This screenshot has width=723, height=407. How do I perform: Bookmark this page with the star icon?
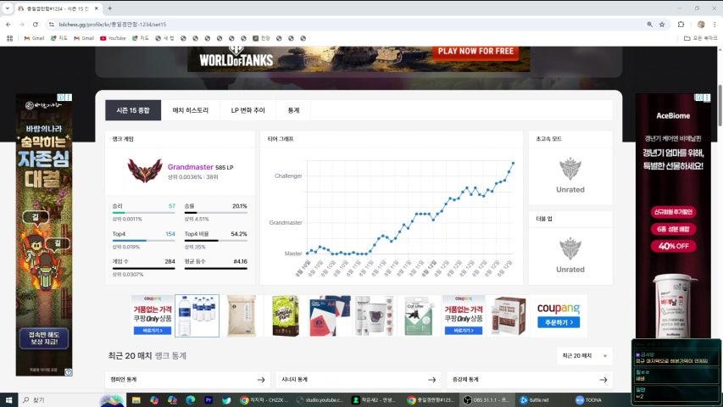point(662,25)
